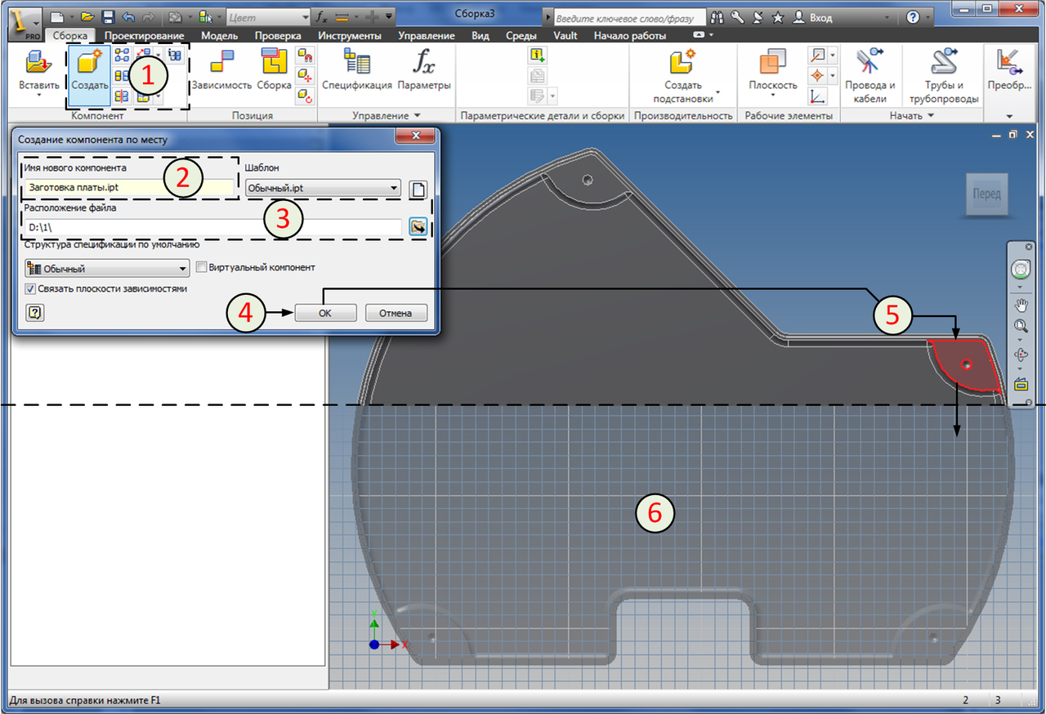Screen dimensions: 1046x714
Task: Click the UCS coordinate system icon
Action: pos(817,96)
